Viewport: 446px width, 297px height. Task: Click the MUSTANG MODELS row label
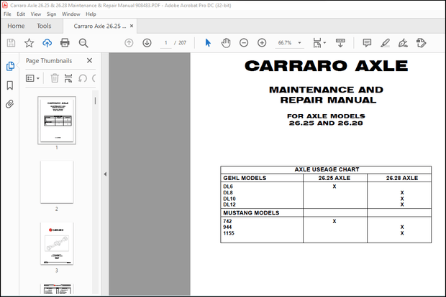click(251, 213)
